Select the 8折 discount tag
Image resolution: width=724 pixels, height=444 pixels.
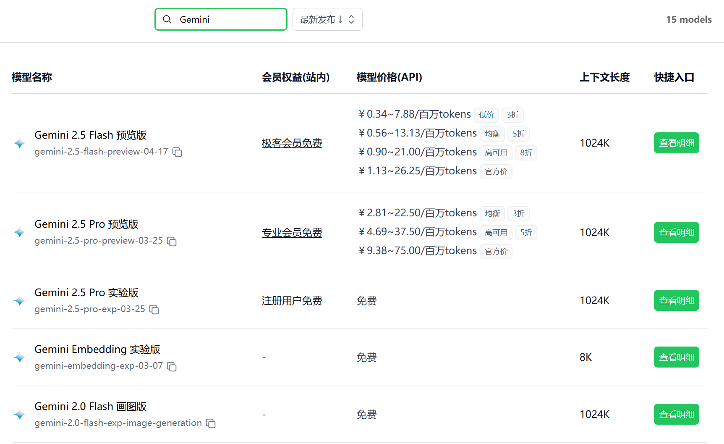click(526, 152)
